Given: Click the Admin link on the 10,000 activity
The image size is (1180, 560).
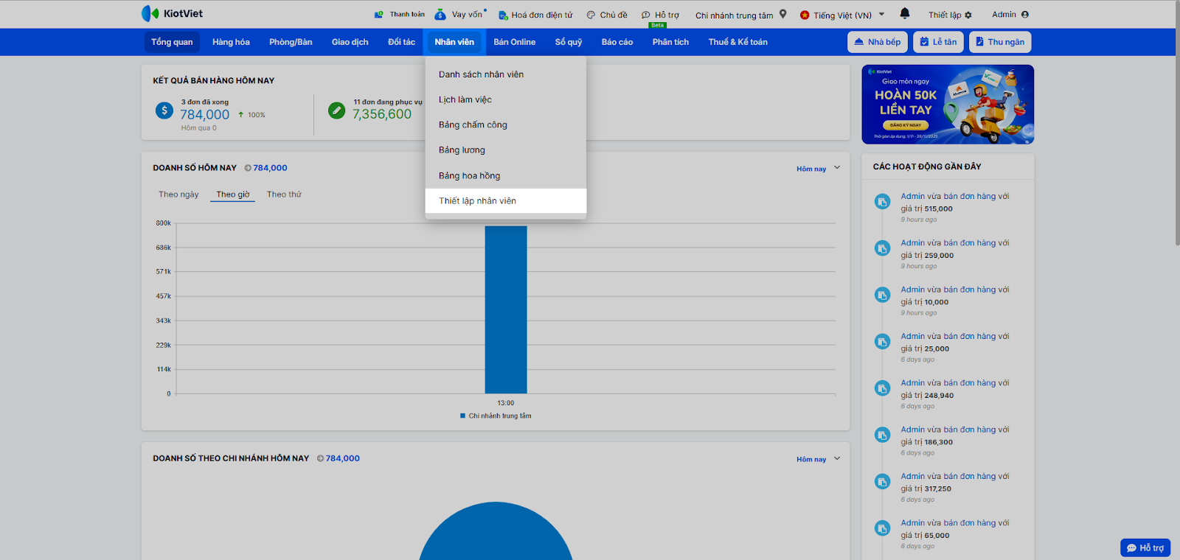Looking at the screenshot, I should (x=912, y=290).
